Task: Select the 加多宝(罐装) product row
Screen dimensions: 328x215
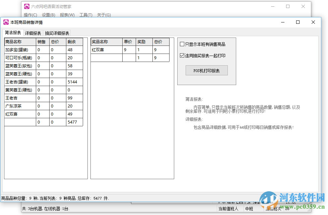Action: click(20, 50)
